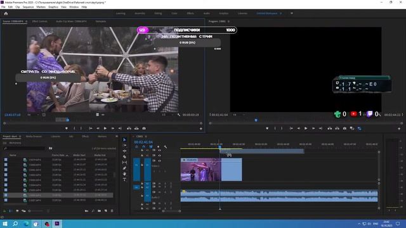Screen dimensions: 406x228
Task: Click Extract in the Program monitor
Action: click(x=337, y=128)
